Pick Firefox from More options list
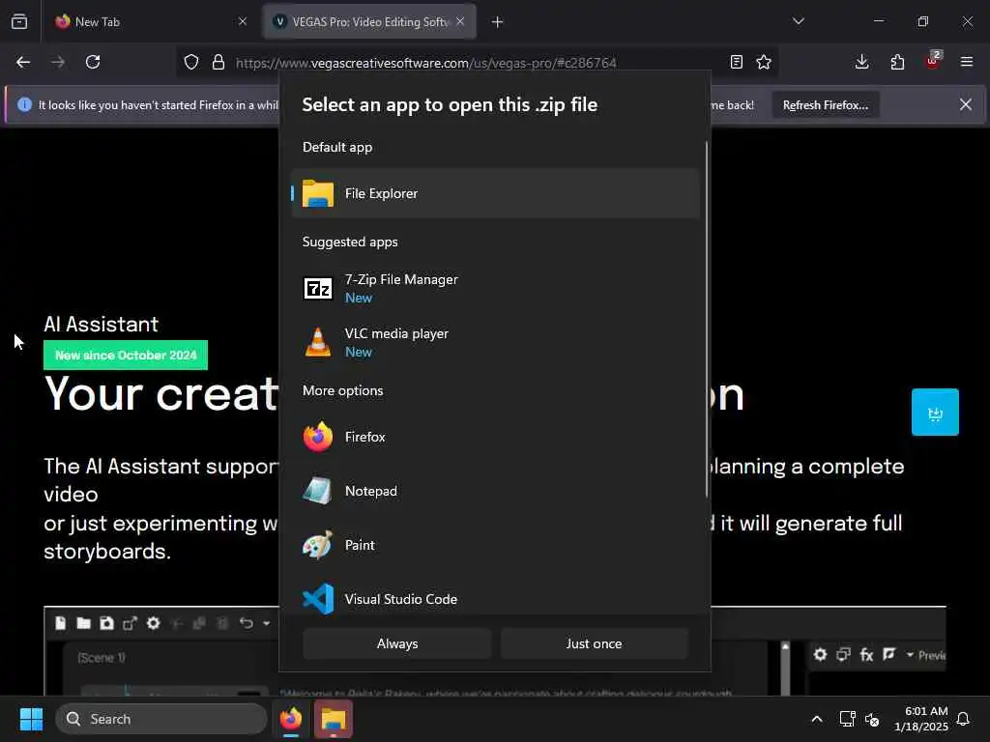This screenshot has height=742, width=990. coord(495,437)
